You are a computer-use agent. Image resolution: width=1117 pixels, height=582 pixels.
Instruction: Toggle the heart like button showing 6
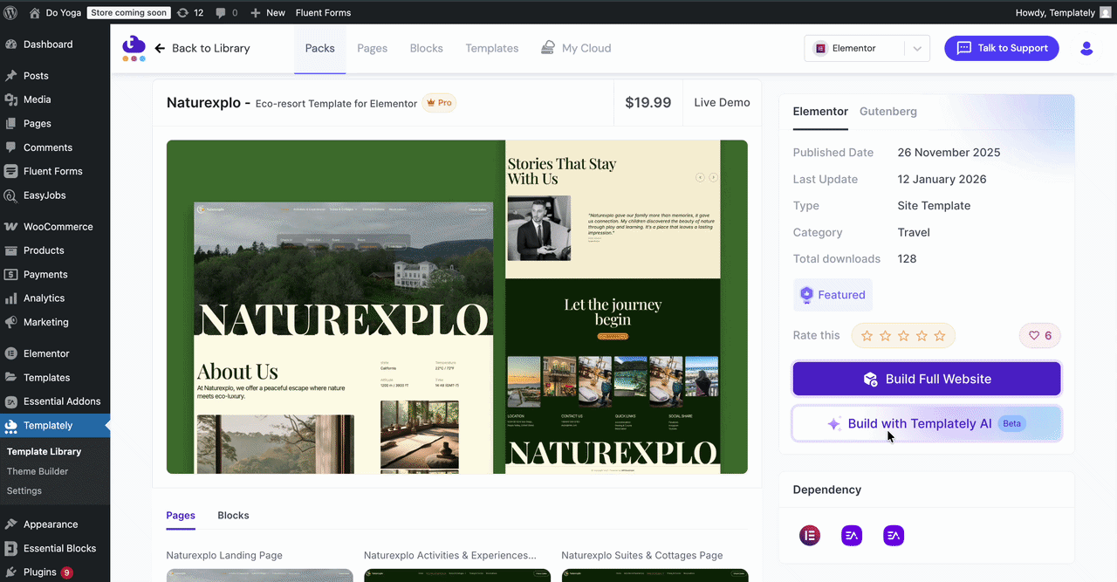click(x=1039, y=335)
